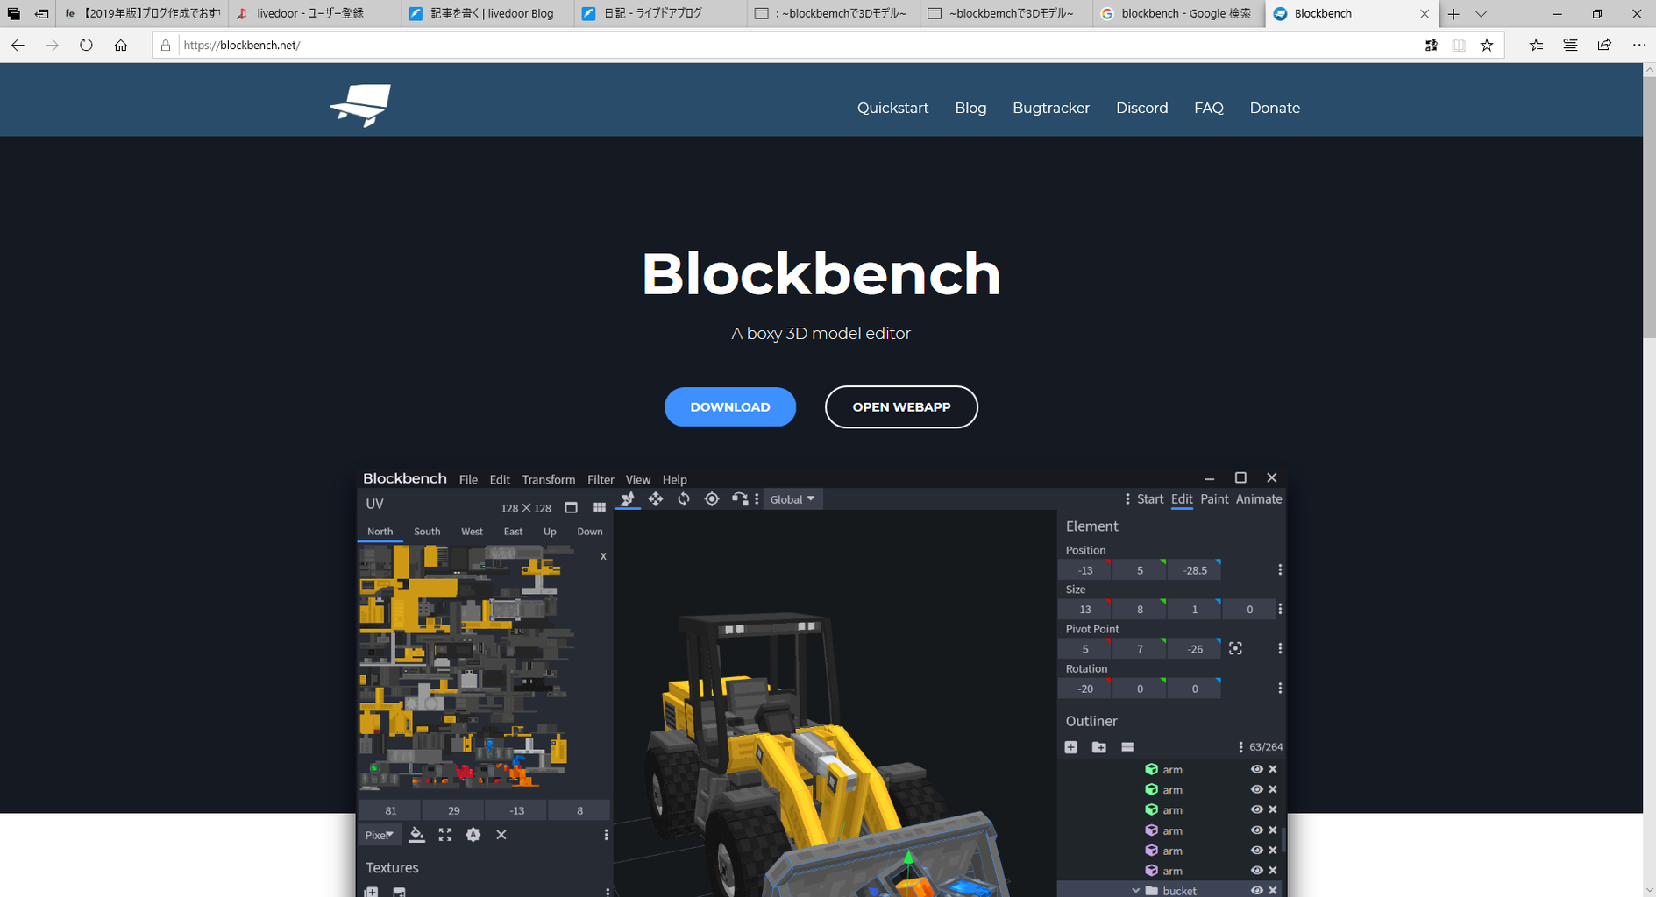
Task: Open the Transform menu in Blockbench
Action: pyautogui.click(x=549, y=480)
